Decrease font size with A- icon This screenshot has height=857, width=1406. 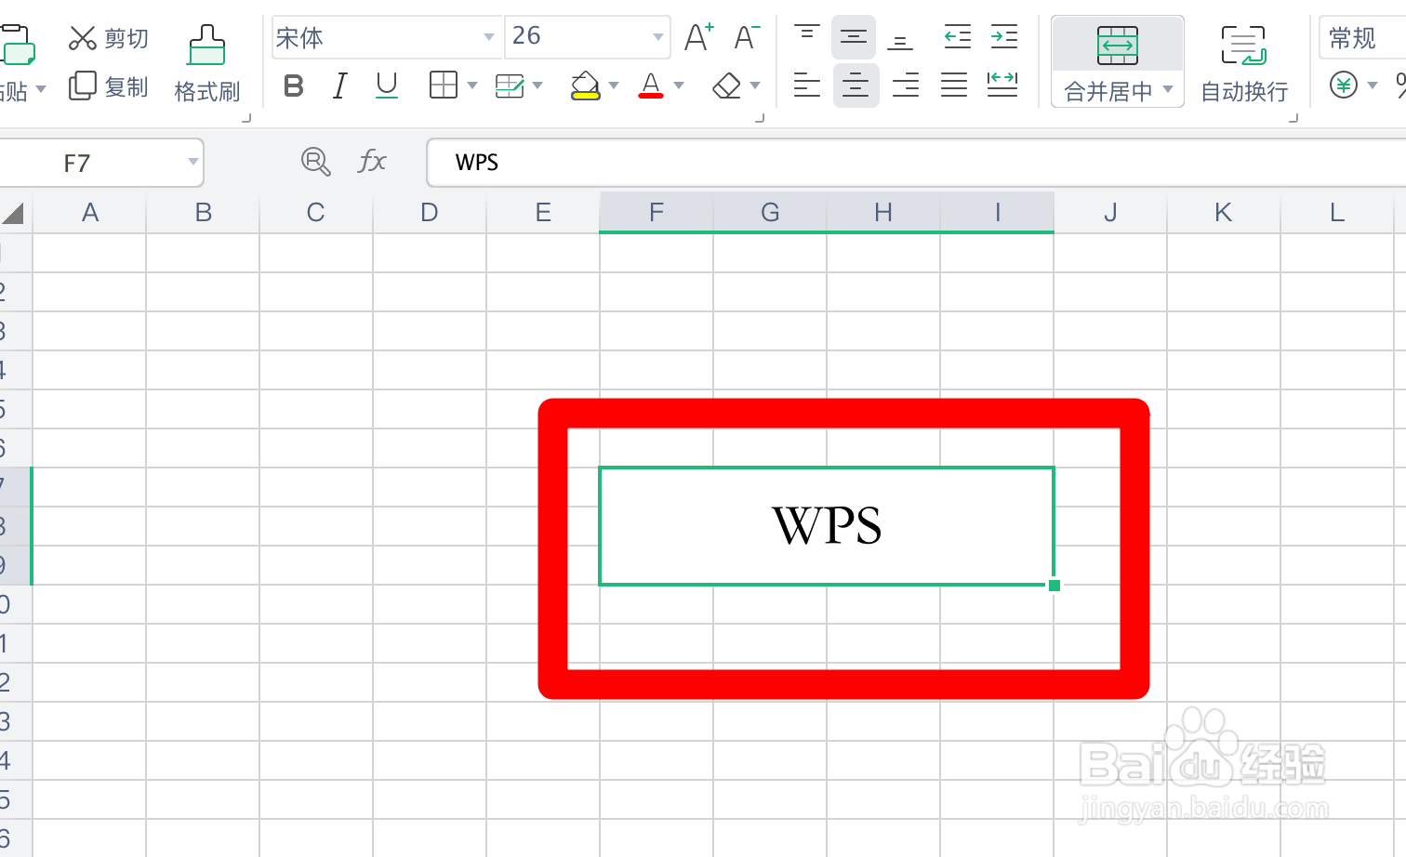click(x=747, y=37)
